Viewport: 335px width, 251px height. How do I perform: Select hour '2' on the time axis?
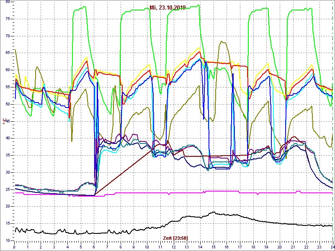coord(41,247)
